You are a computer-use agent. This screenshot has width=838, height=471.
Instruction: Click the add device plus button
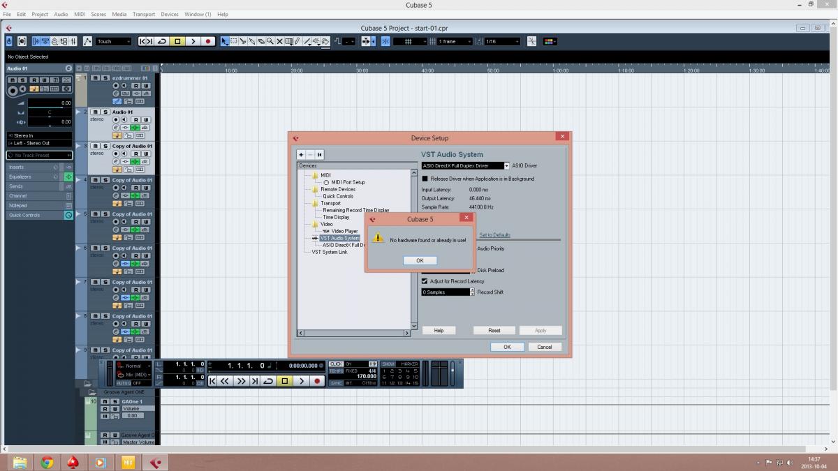point(301,154)
